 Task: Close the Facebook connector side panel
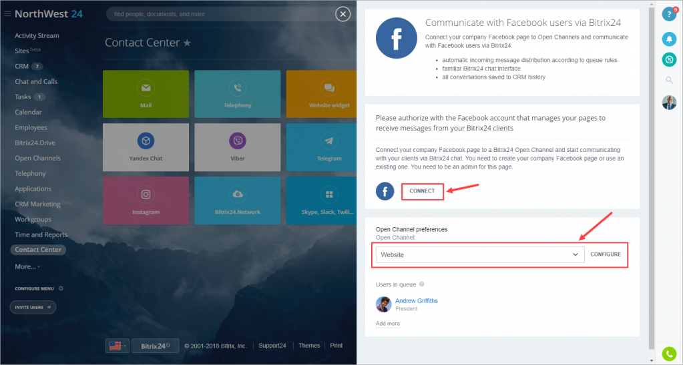click(x=343, y=15)
